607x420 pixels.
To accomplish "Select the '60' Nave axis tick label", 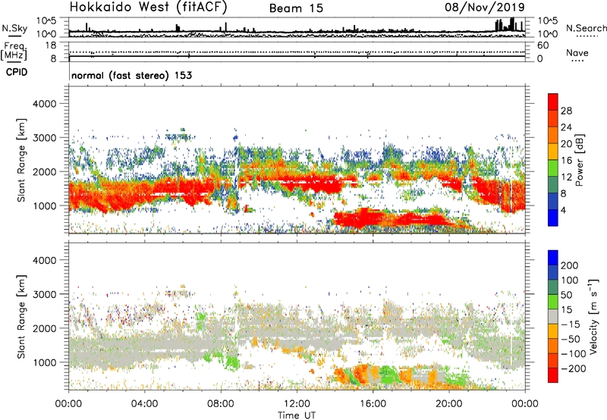I will point(543,45).
